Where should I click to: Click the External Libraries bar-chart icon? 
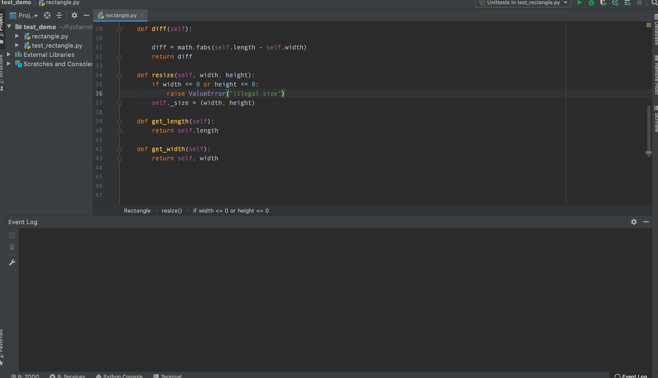18,55
